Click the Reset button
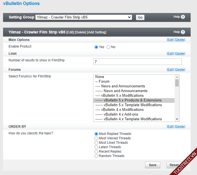This screenshot has height=175, width=197. 174,165
